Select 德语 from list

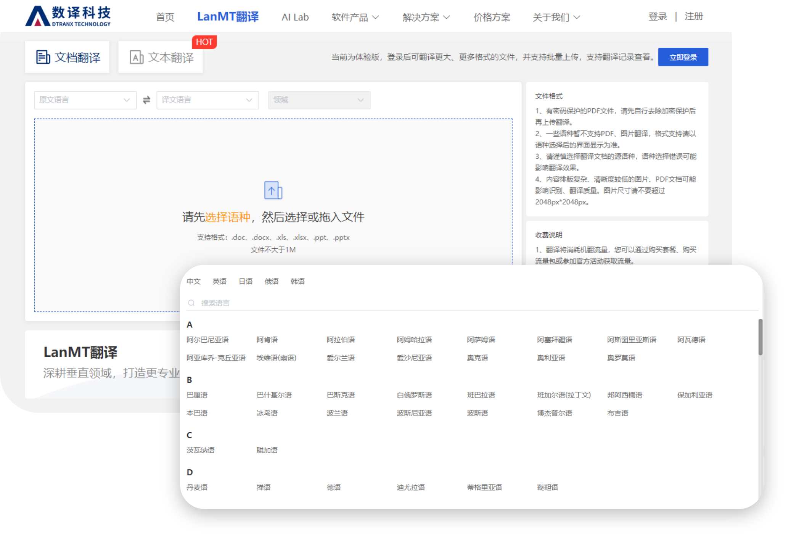coord(334,487)
